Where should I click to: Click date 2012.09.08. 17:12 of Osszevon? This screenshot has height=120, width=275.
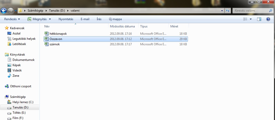(x=121, y=39)
